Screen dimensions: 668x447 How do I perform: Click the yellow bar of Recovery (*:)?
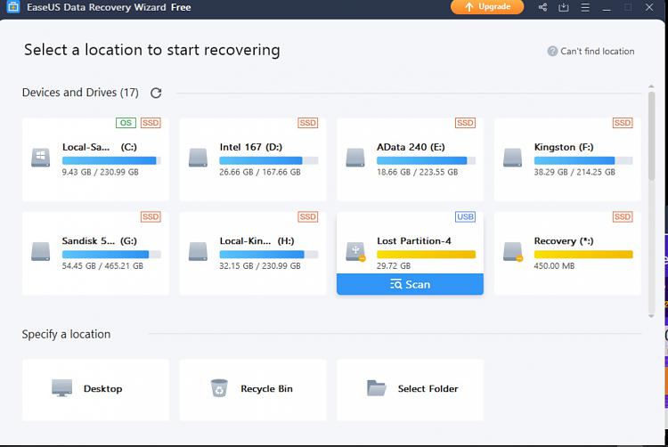pos(583,254)
